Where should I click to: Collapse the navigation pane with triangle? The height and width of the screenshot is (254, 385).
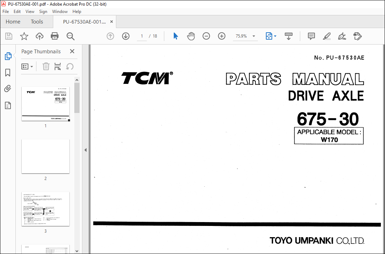click(x=85, y=150)
